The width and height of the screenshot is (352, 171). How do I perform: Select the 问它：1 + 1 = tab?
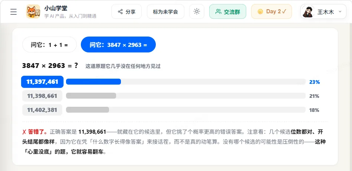[x=49, y=44]
